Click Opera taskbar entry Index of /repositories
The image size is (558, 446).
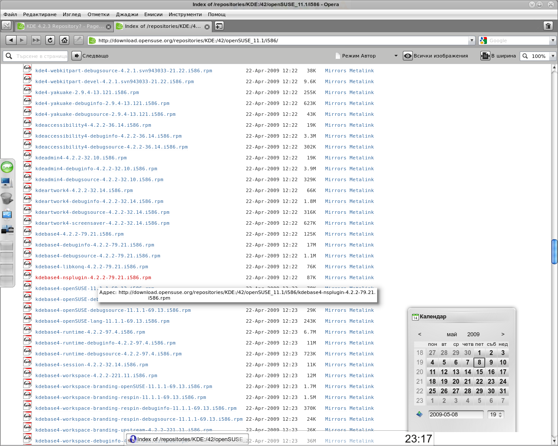coord(187,439)
